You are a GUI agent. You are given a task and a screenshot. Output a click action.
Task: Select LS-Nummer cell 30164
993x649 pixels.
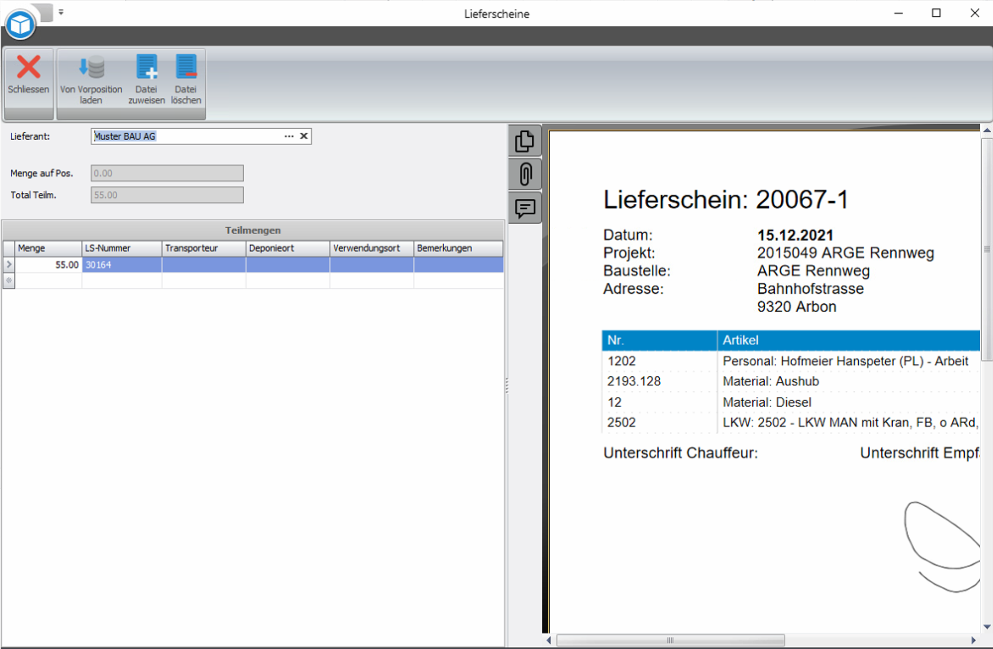point(122,265)
